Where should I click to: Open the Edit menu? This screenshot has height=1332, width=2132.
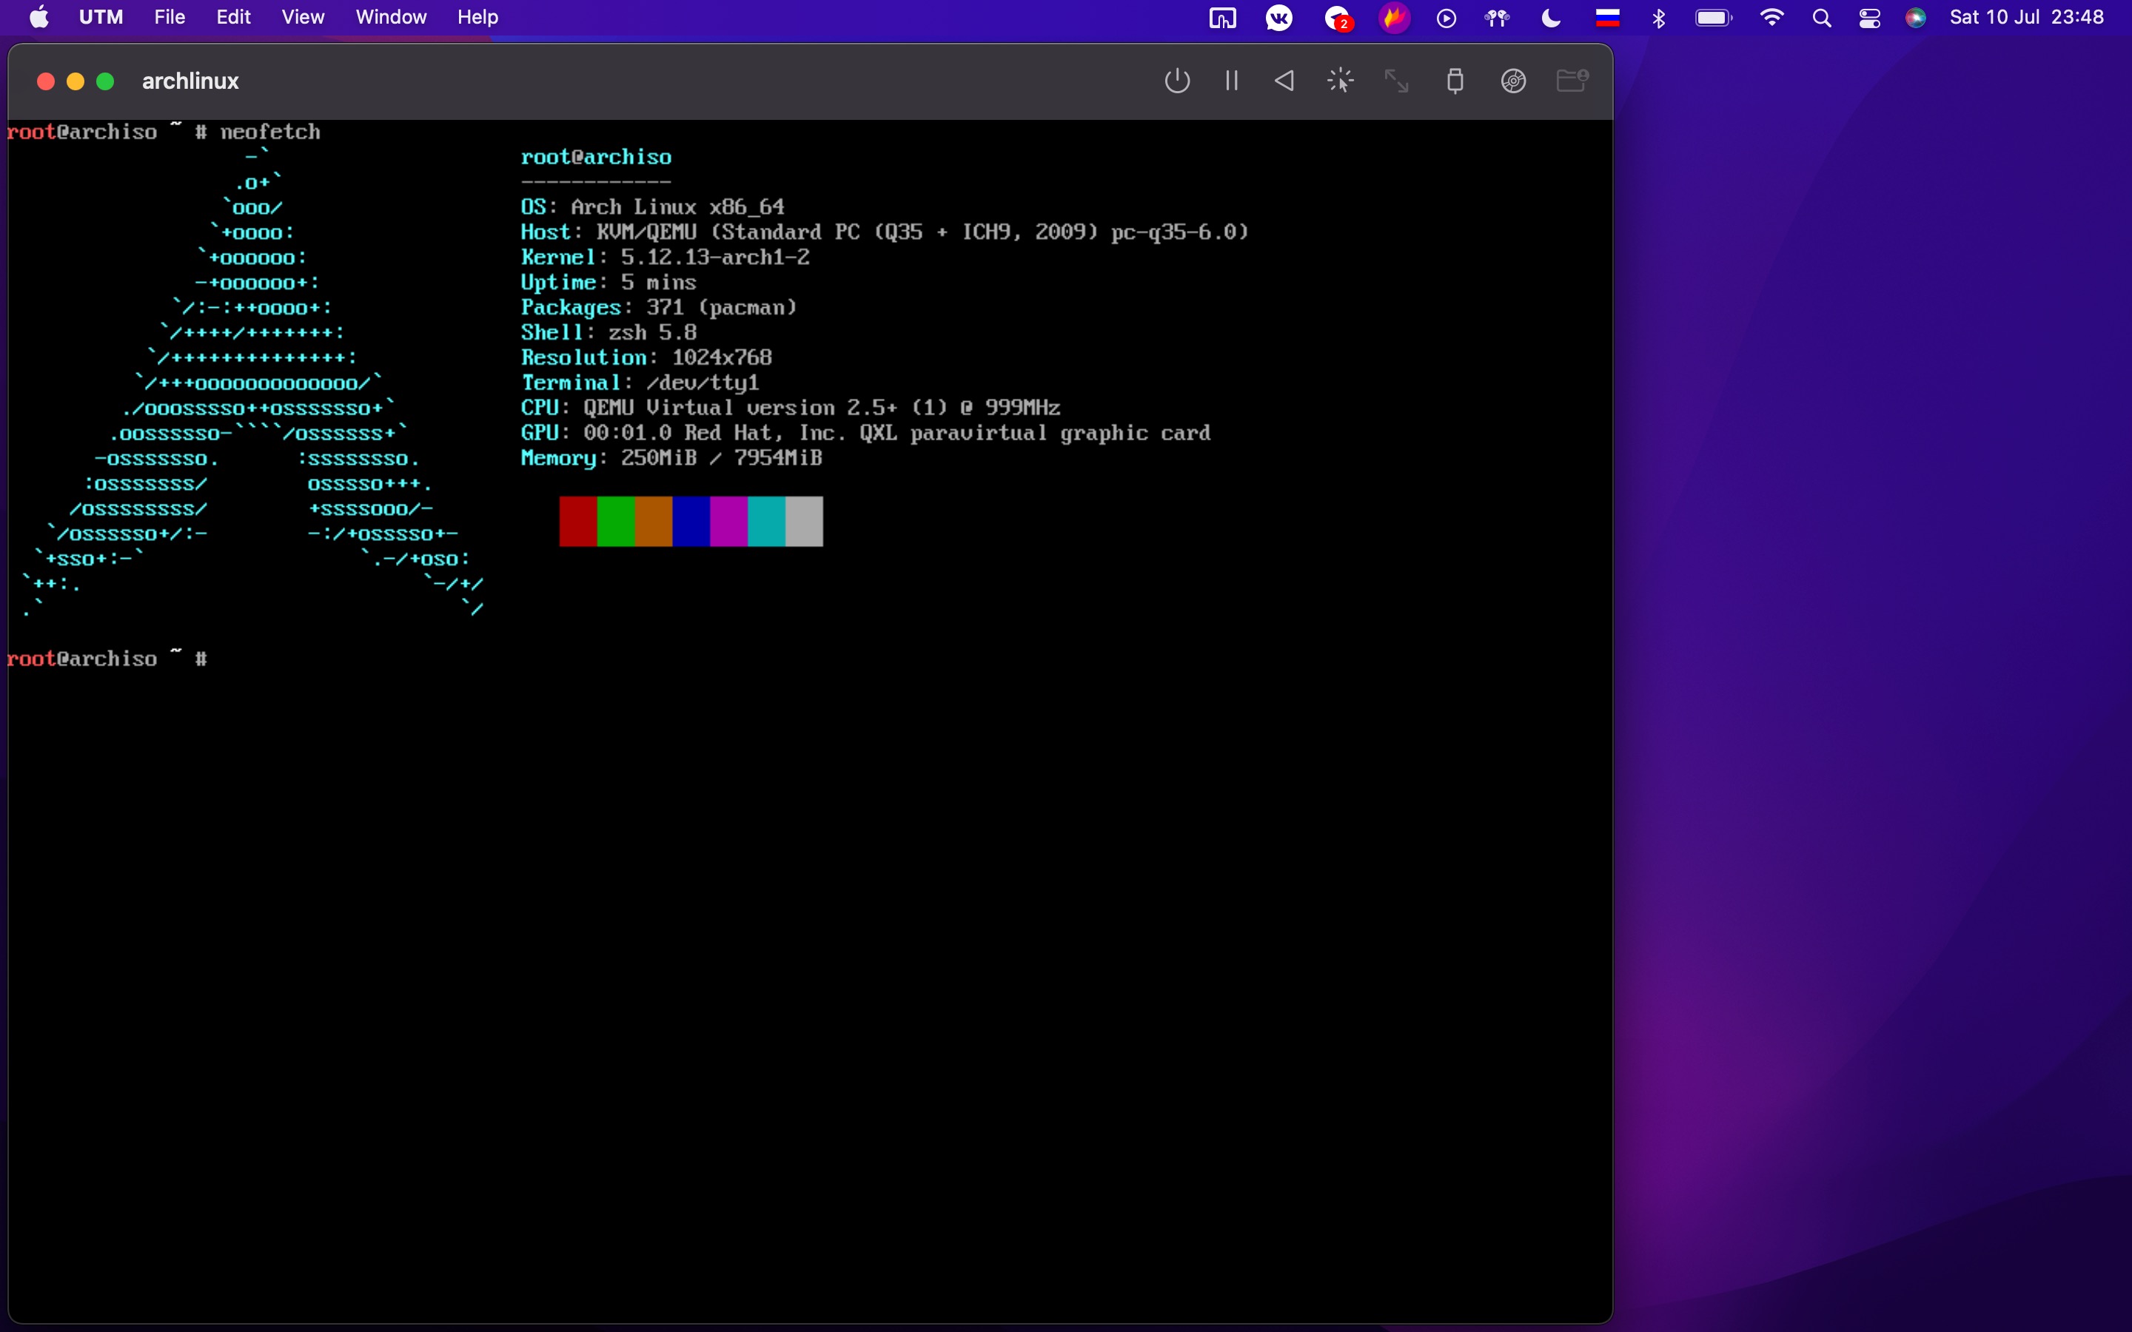tap(233, 17)
